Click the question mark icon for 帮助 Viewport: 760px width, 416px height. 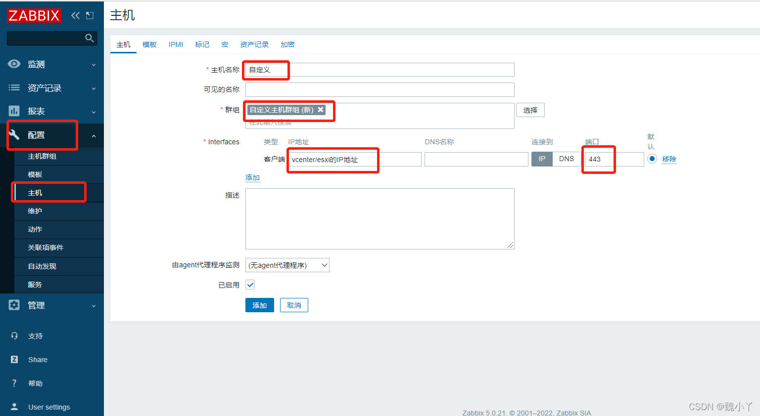point(14,383)
